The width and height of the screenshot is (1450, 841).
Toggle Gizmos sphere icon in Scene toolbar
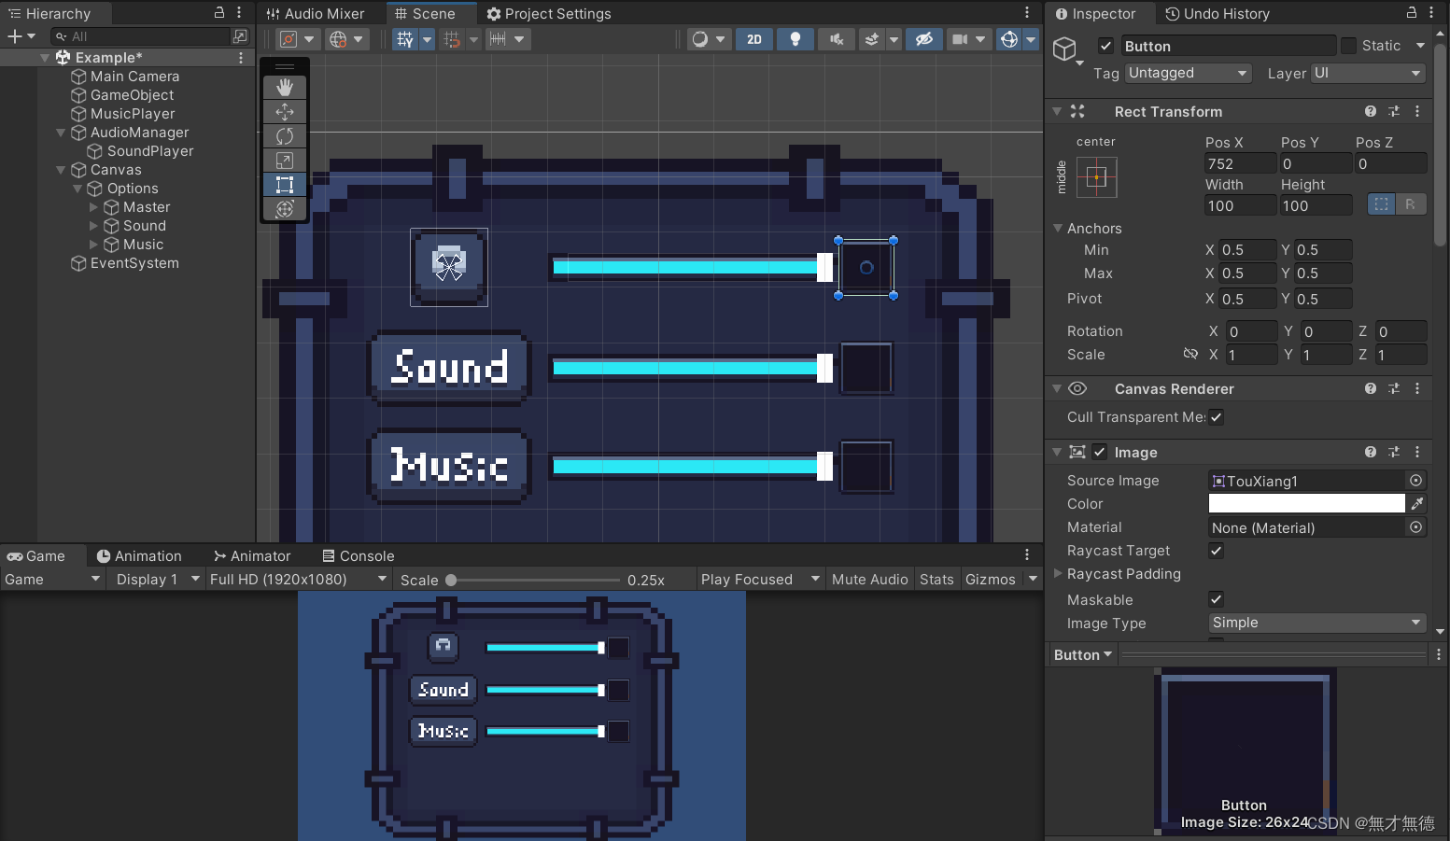point(1009,39)
